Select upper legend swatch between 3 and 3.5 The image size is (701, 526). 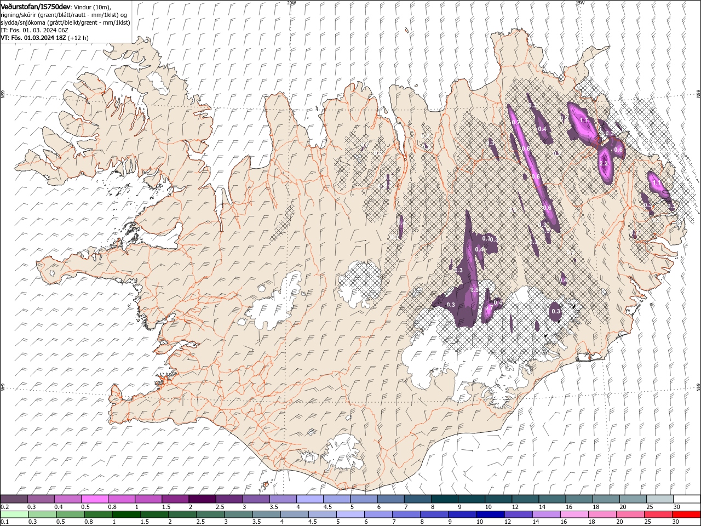pyautogui.click(x=256, y=499)
